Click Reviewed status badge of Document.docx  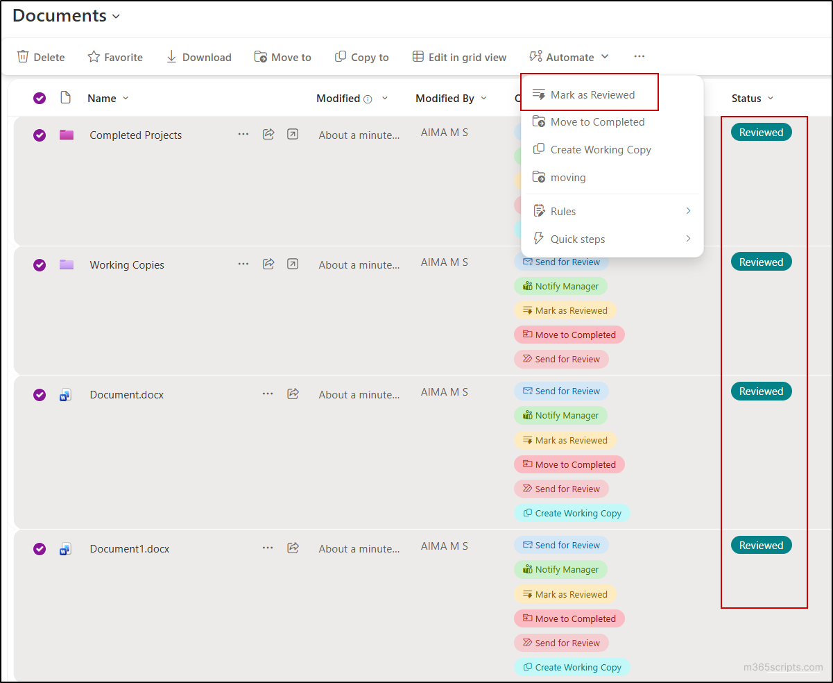762,391
